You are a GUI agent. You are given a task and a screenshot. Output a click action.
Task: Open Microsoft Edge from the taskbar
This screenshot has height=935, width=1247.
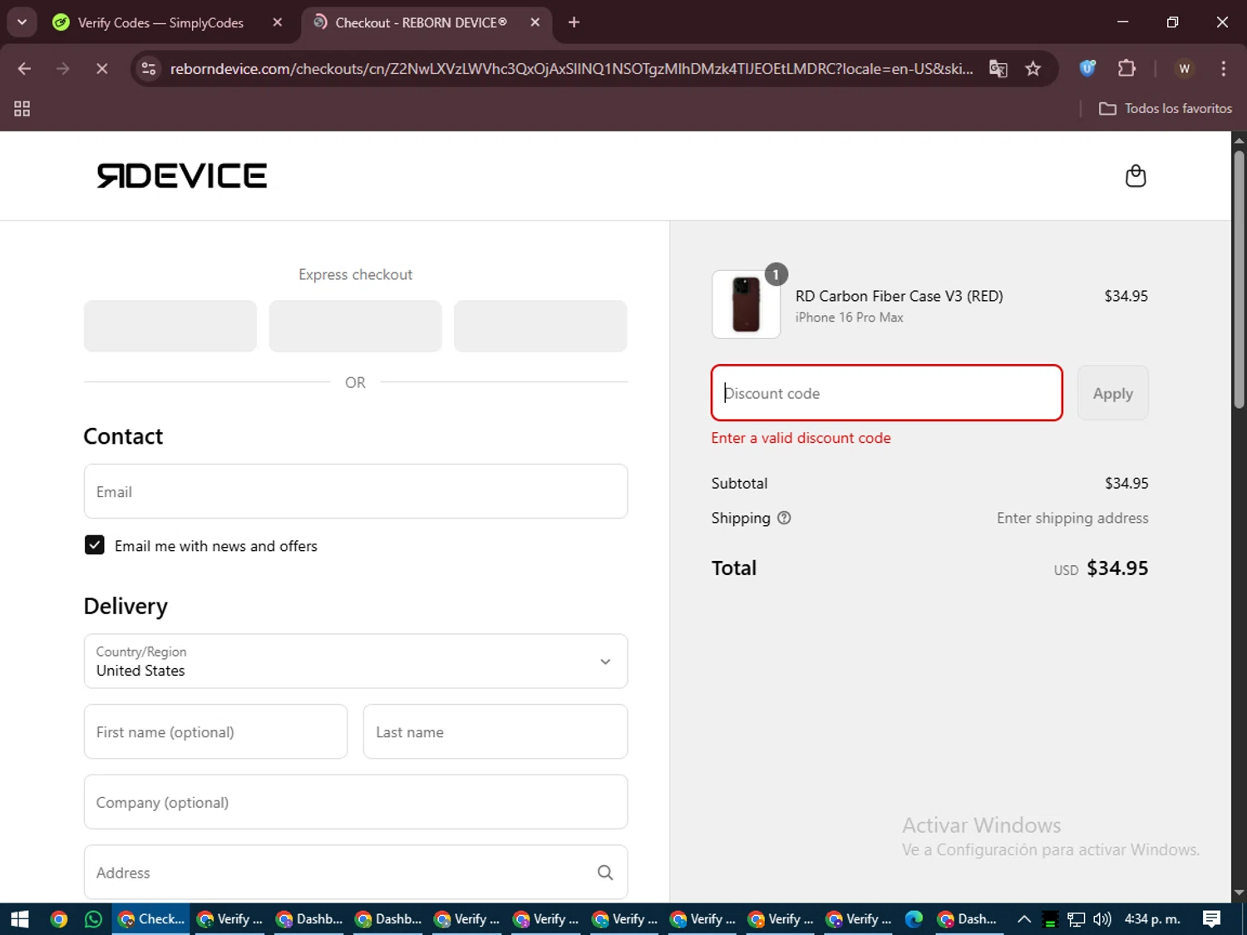click(x=914, y=919)
